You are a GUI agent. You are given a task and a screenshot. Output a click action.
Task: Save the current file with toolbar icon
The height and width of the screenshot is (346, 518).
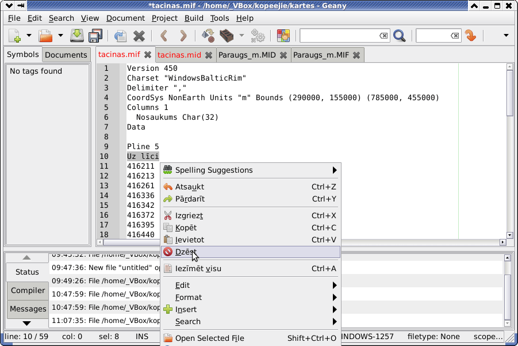click(76, 35)
